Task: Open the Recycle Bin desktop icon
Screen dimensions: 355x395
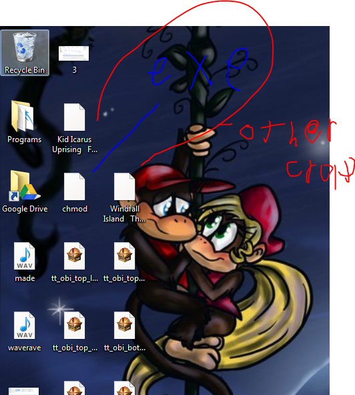Action: (25, 53)
